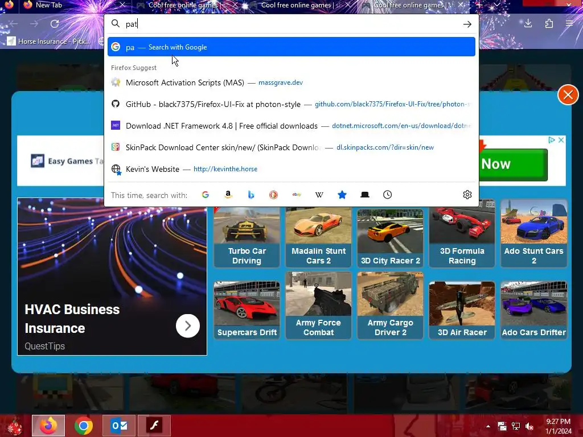Reload the current page
The height and width of the screenshot is (437, 583).
pyautogui.click(x=55, y=24)
